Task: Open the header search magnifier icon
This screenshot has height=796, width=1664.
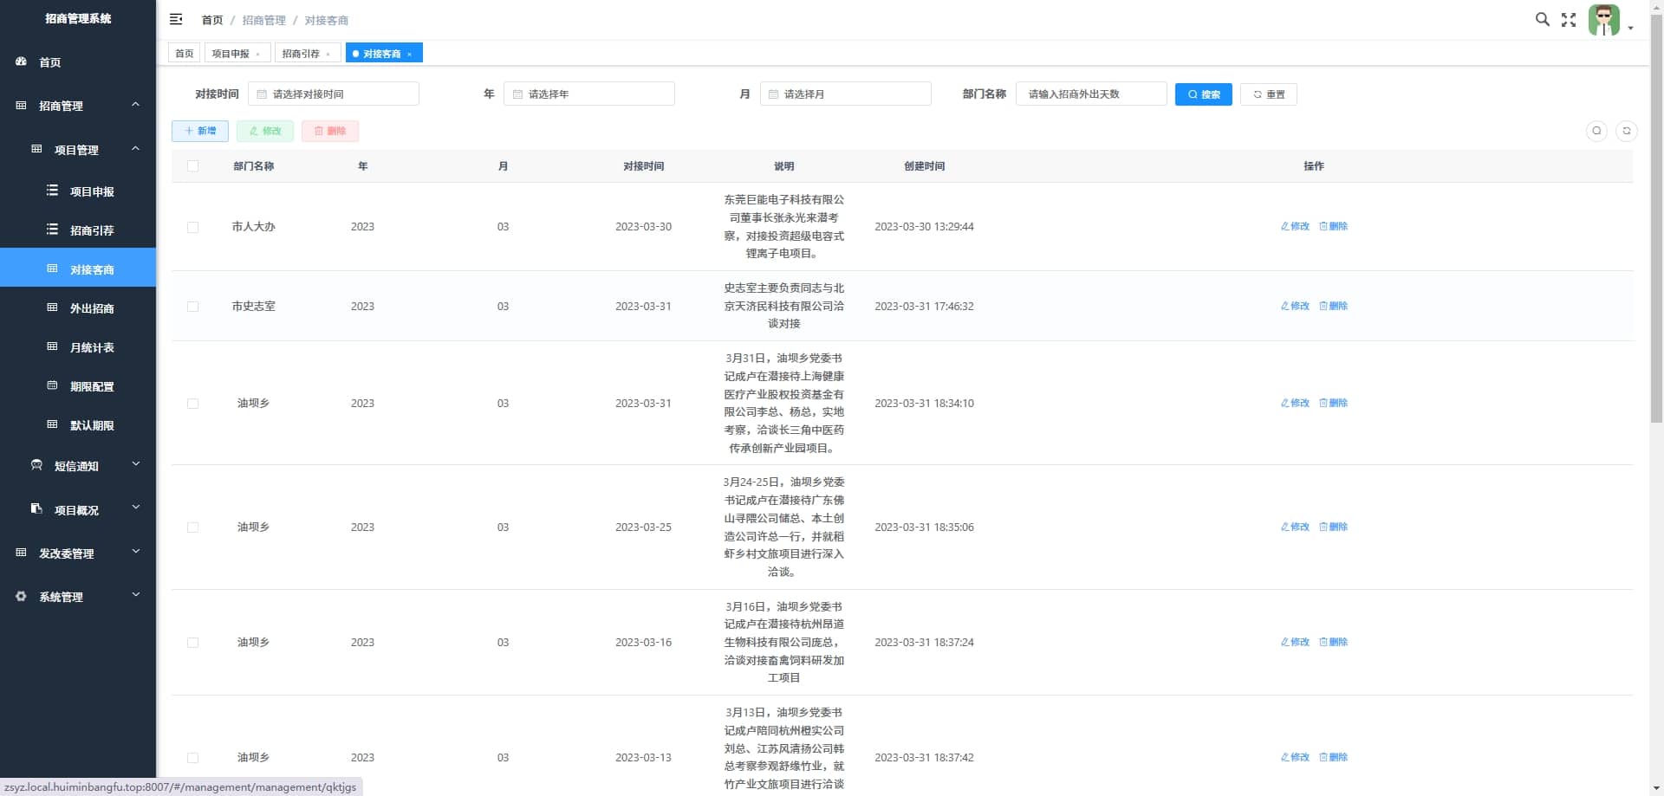Action: coord(1543,19)
